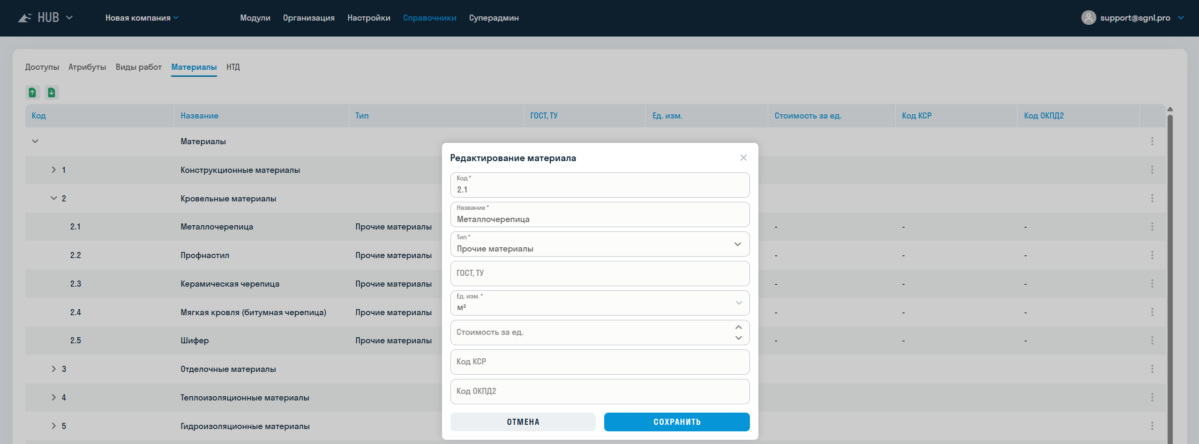Click the СОХРАНИТЬ button
This screenshot has width=1199, height=444.
click(x=677, y=422)
